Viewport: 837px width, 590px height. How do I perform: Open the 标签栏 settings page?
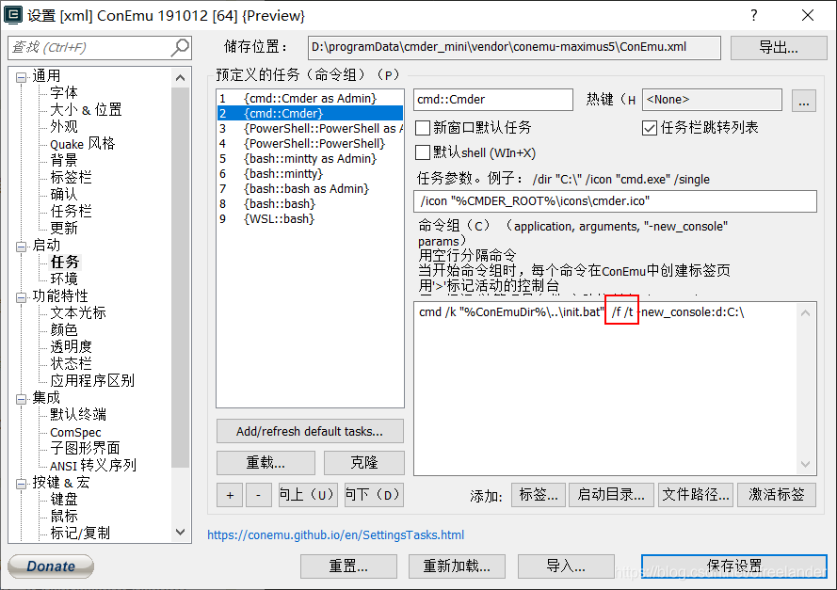[71, 177]
